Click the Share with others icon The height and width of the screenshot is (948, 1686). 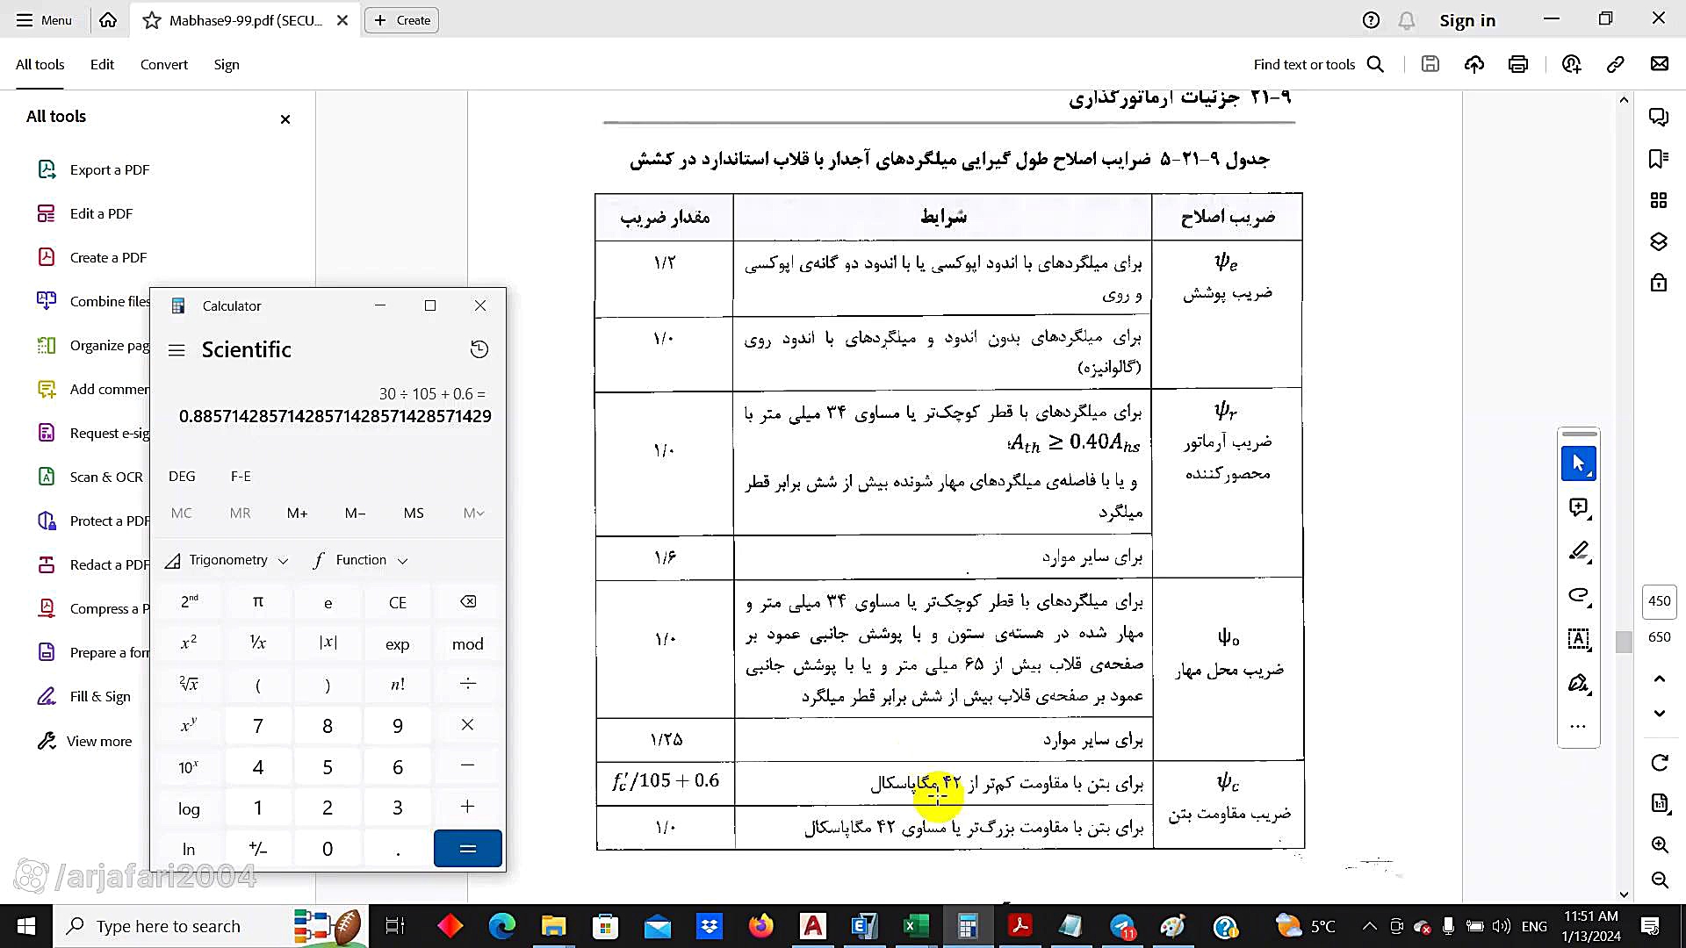pos(1572,64)
